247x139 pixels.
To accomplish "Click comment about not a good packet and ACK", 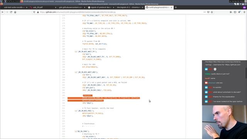I will tap(105, 82).
